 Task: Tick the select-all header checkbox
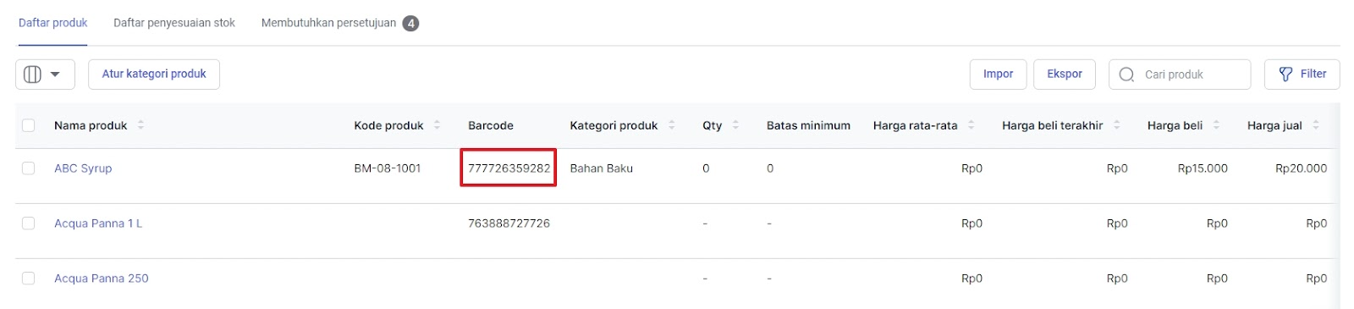tap(29, 125)
